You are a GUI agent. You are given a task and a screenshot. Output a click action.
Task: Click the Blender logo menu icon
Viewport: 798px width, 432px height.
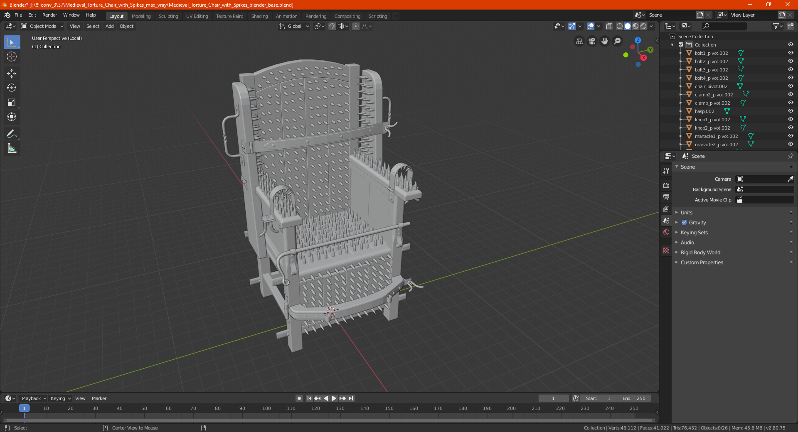pyautogui.click(x=7, y=15)
